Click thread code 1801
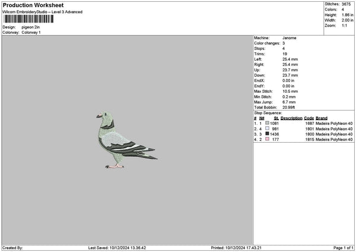 pos(310,129)
